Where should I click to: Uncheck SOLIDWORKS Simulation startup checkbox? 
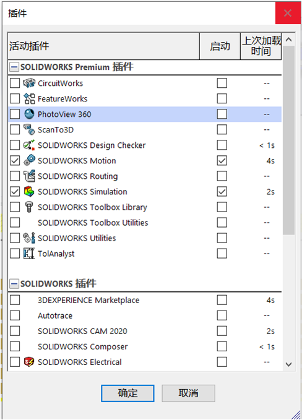(222, 192)
